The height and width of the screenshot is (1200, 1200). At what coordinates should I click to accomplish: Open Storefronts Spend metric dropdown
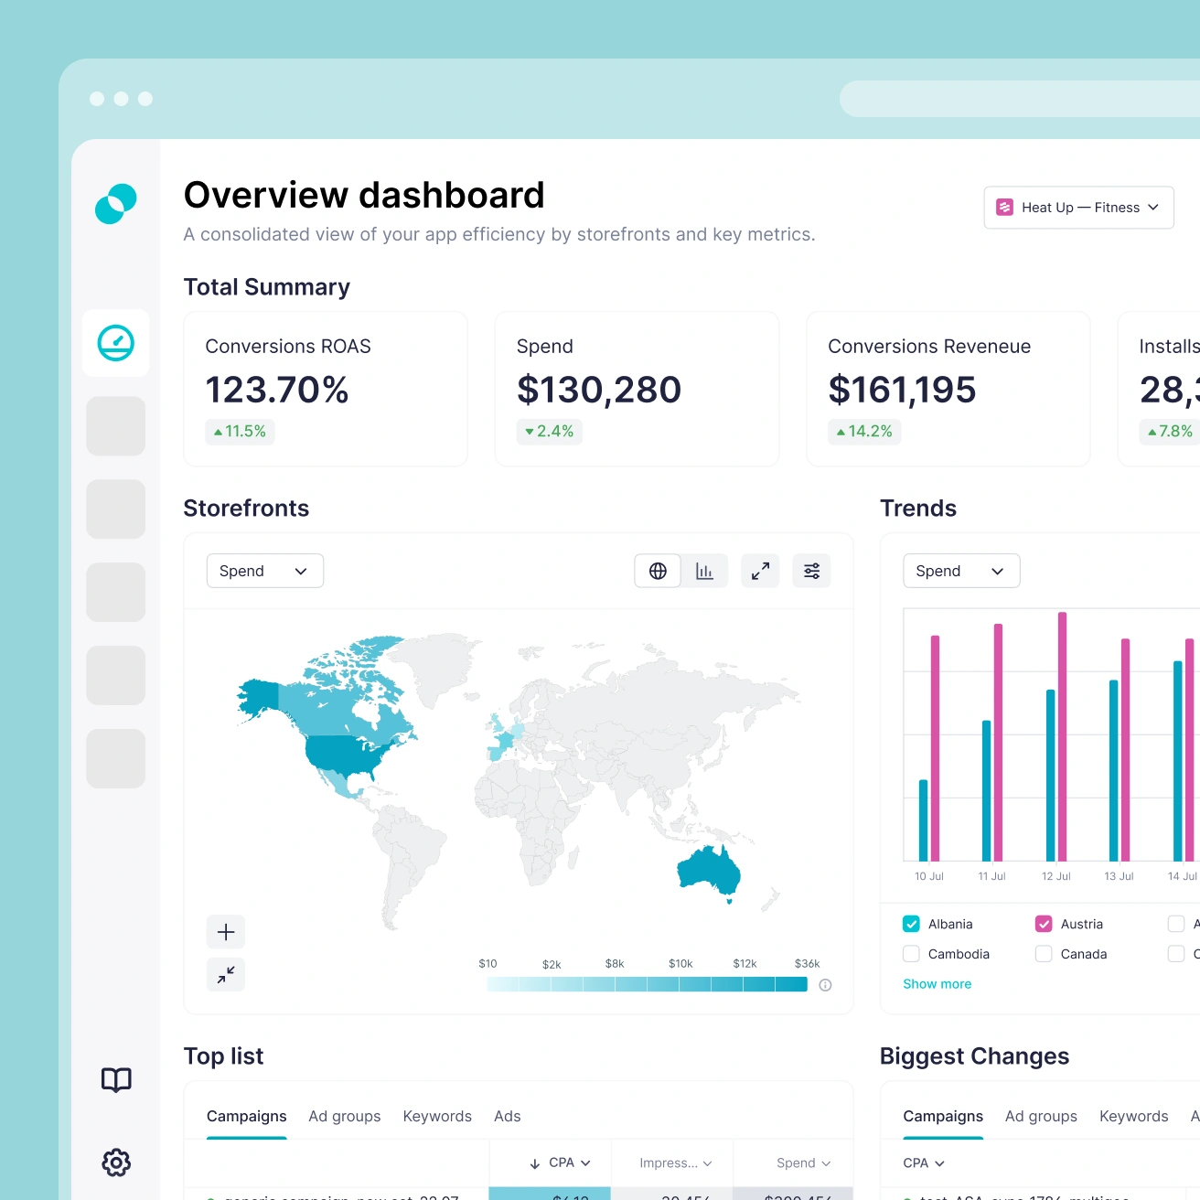click(x=265, y=571)
